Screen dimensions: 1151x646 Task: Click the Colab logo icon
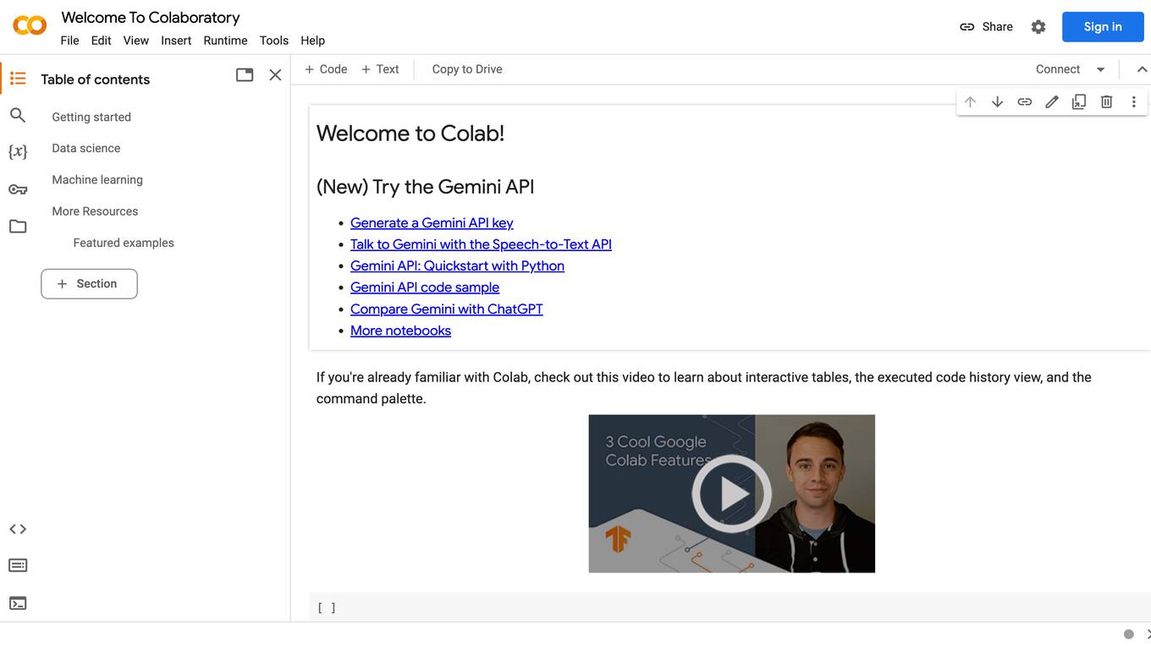[30, 25]
